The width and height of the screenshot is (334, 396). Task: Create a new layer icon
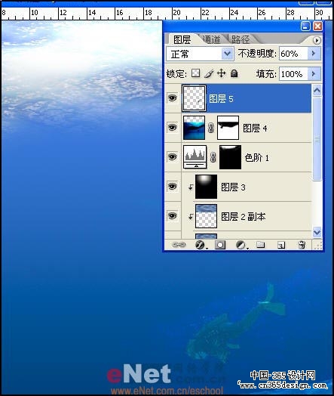[281, 245]
